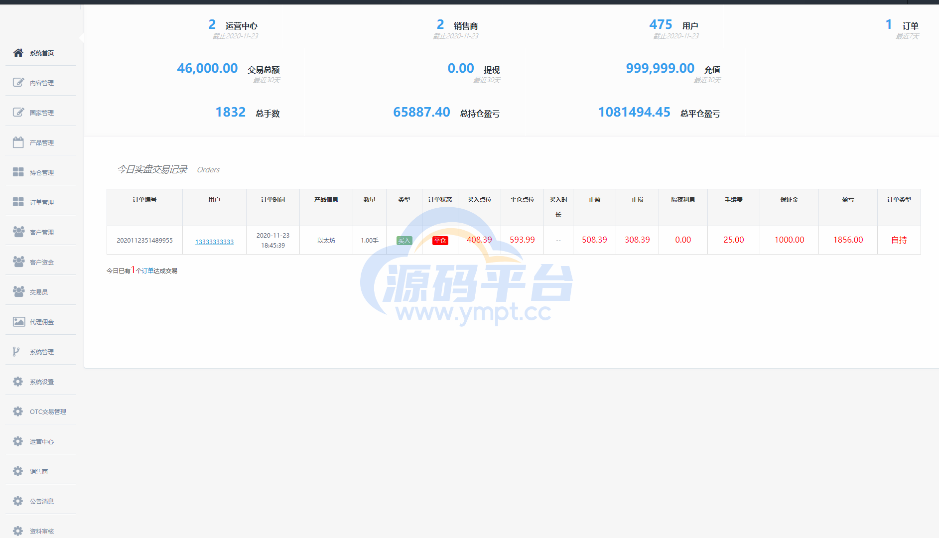Click margin value 1000.00
The image size is (939, 538).
pos(789,240)
